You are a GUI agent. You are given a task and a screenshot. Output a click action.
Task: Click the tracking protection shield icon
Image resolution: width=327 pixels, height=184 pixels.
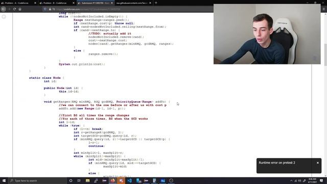pyautogui.click(x=45, y=9)
